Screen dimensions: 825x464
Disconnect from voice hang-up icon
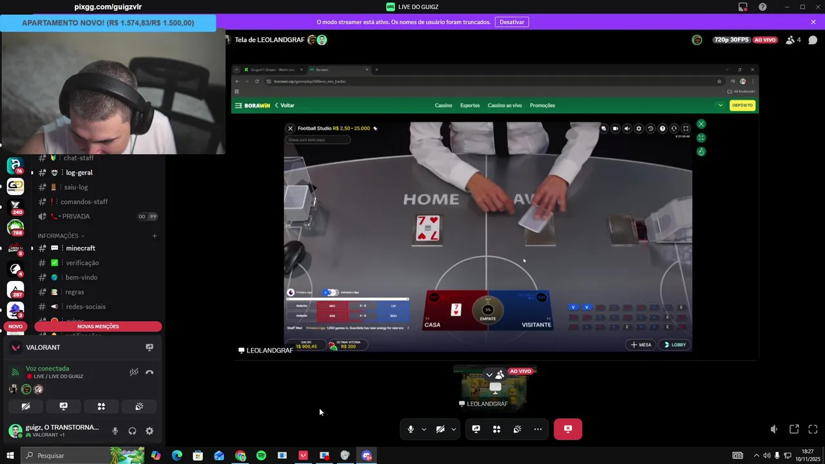tap(150, 372)
